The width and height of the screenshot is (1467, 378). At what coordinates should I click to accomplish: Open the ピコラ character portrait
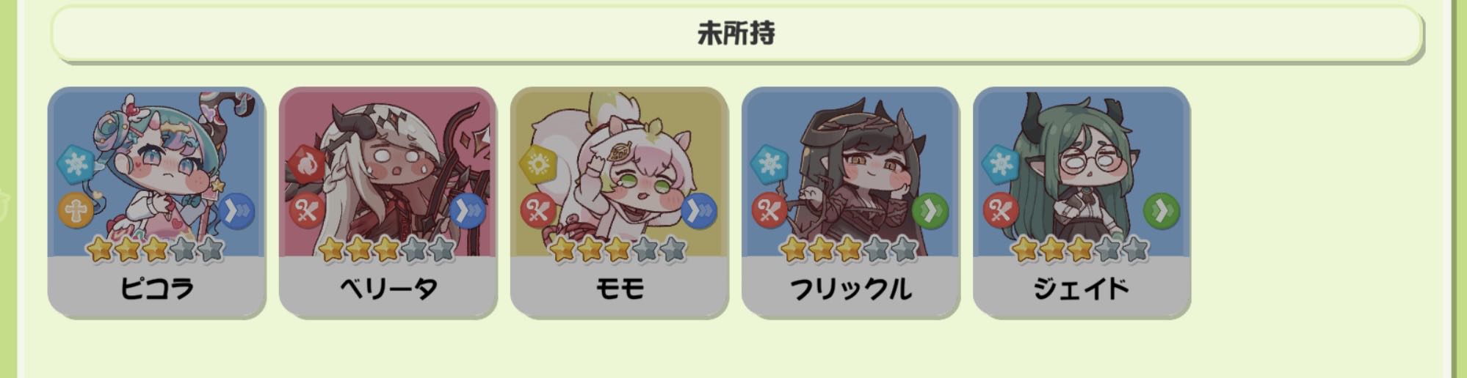[156, 172]
